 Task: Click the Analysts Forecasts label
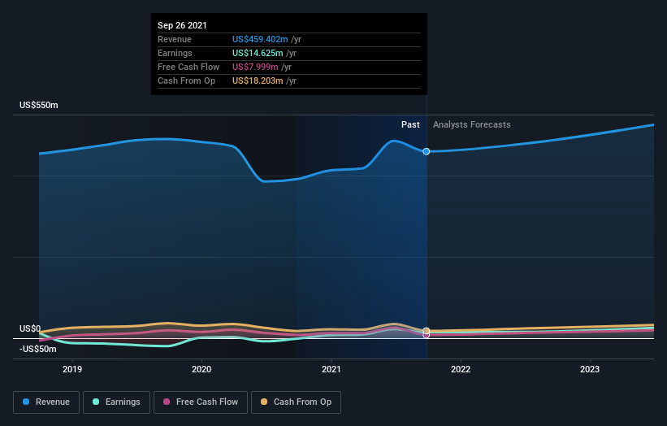pyautogui.click(x=472, y=124)
